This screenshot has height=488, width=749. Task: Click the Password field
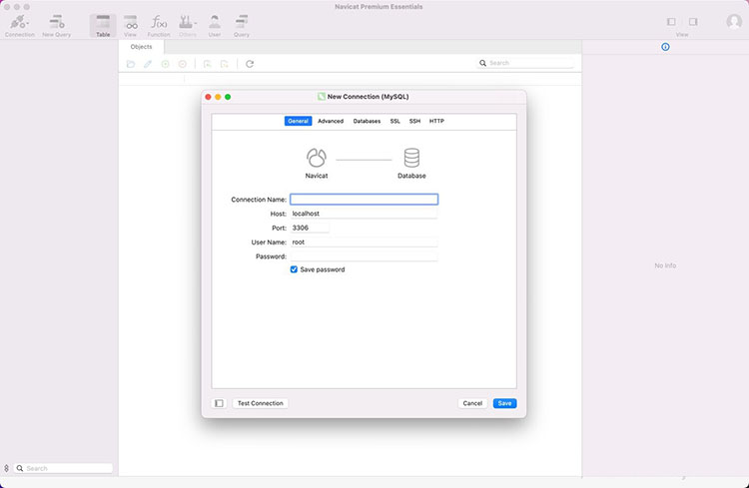(364, 256)
